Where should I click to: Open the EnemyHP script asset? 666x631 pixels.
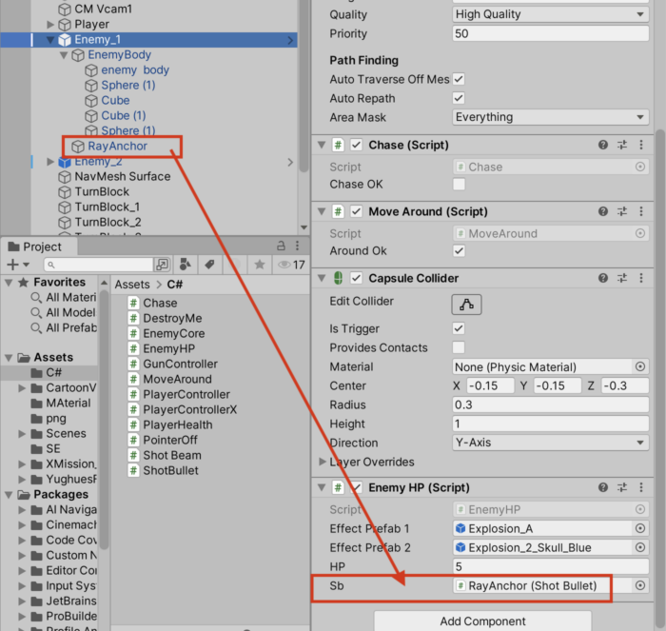pos(168,348)
